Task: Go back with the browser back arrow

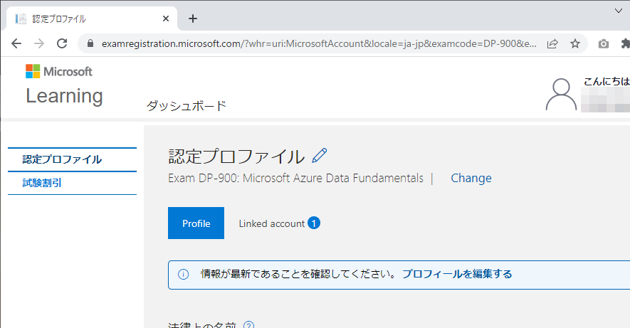Action: pos(16,43)
